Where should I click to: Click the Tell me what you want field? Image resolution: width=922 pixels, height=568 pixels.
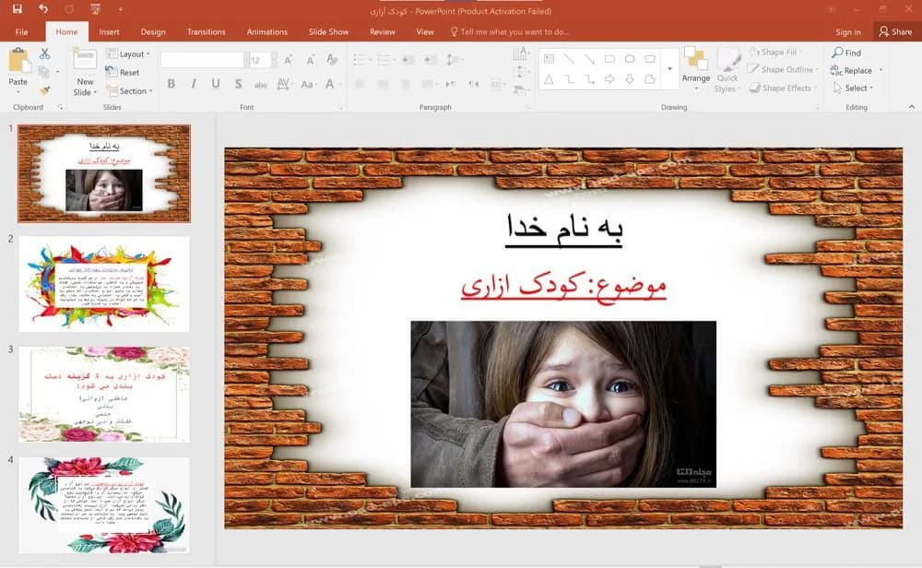[x=509, y=31]
